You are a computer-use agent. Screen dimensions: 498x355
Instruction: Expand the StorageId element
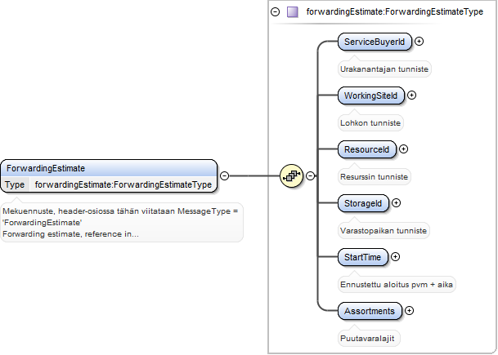coord(396,203)
